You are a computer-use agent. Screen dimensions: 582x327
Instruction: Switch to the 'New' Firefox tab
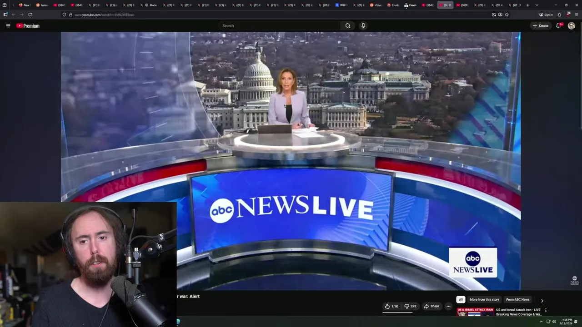[24, 5]
